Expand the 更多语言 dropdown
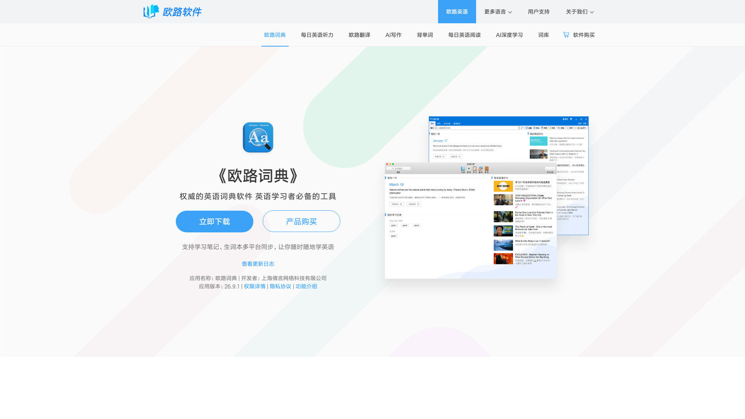This screenshot has height=419, width=745. click(498, 12)
